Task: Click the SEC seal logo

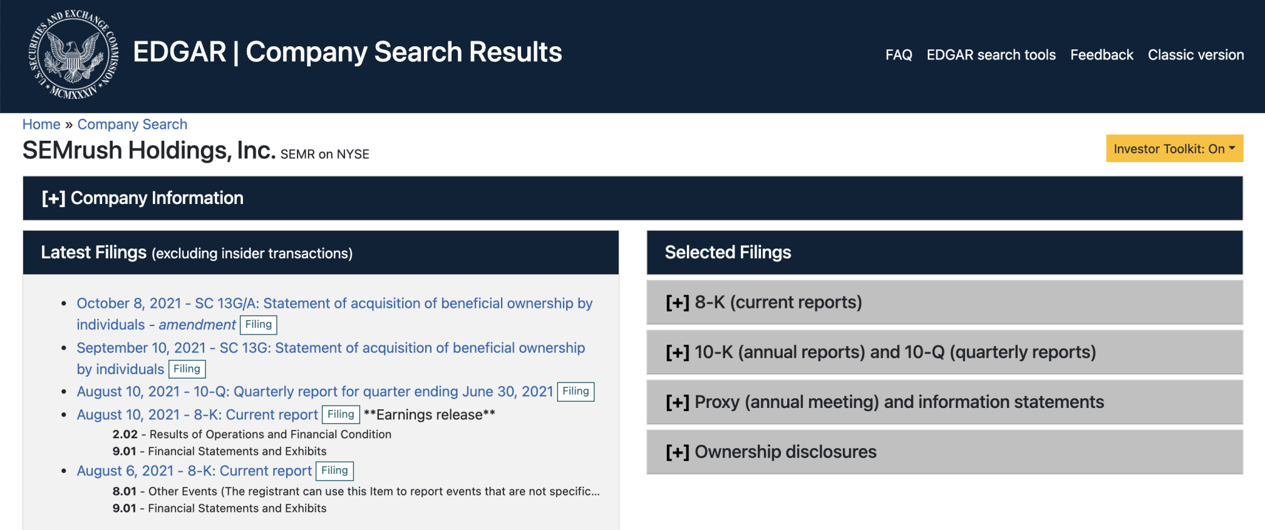Action: (x=73, y=55)
